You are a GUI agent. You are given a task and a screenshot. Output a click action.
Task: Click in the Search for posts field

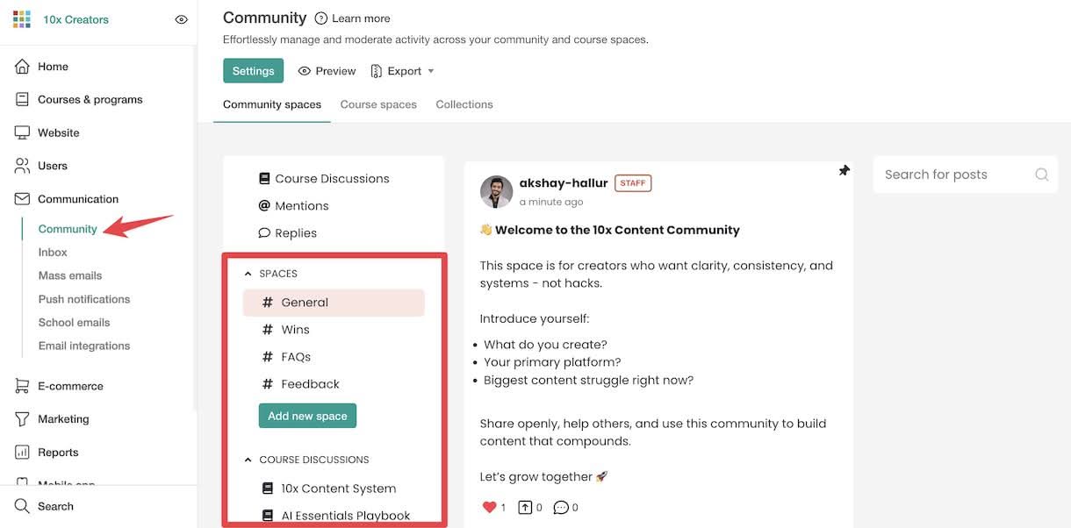click(935, 174)
